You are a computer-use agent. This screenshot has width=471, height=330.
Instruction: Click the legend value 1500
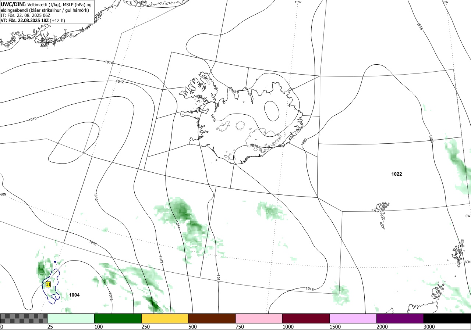click(335, 327)
